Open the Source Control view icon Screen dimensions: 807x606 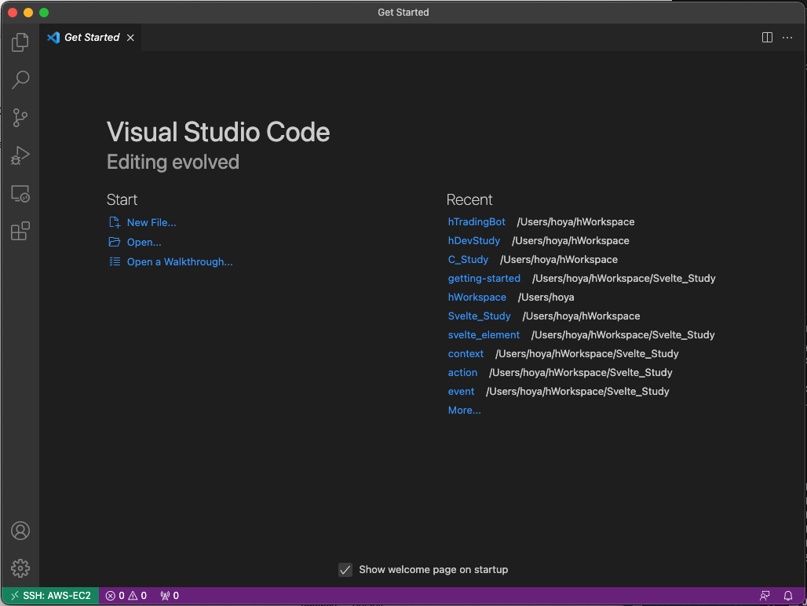tap(20, 118)
